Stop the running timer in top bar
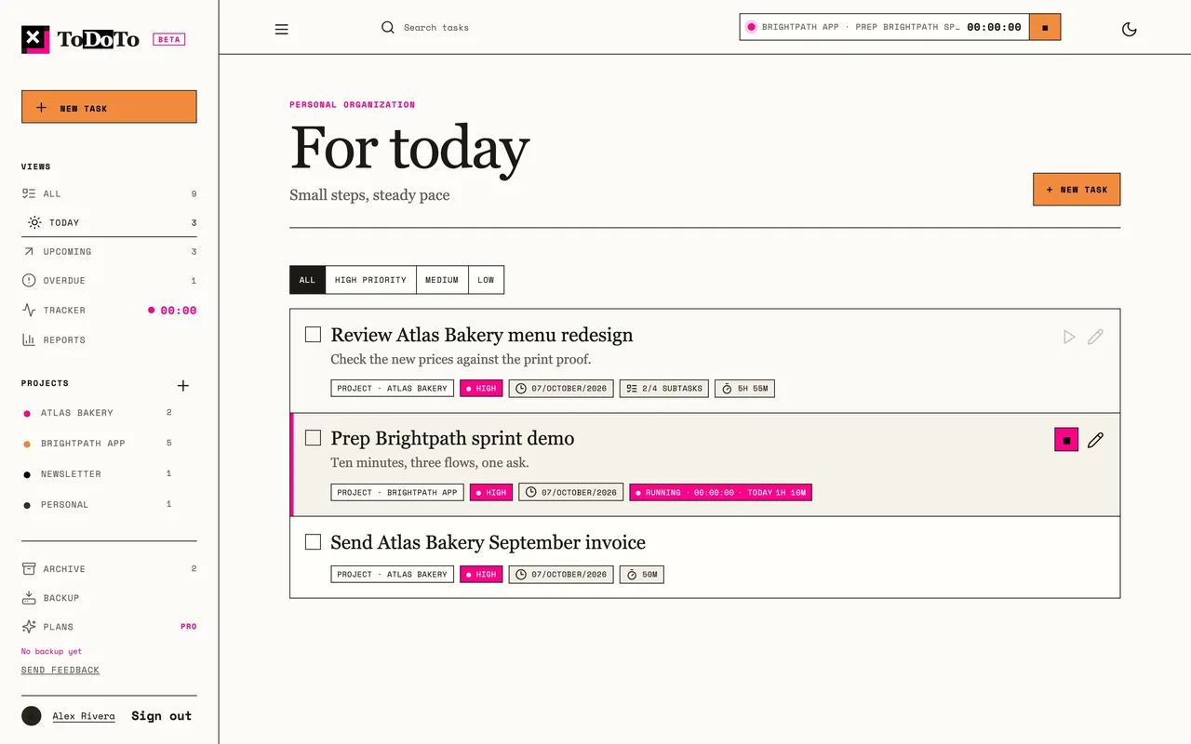1191x744 pixels. pyautogui.click(x=1045, y=27)
